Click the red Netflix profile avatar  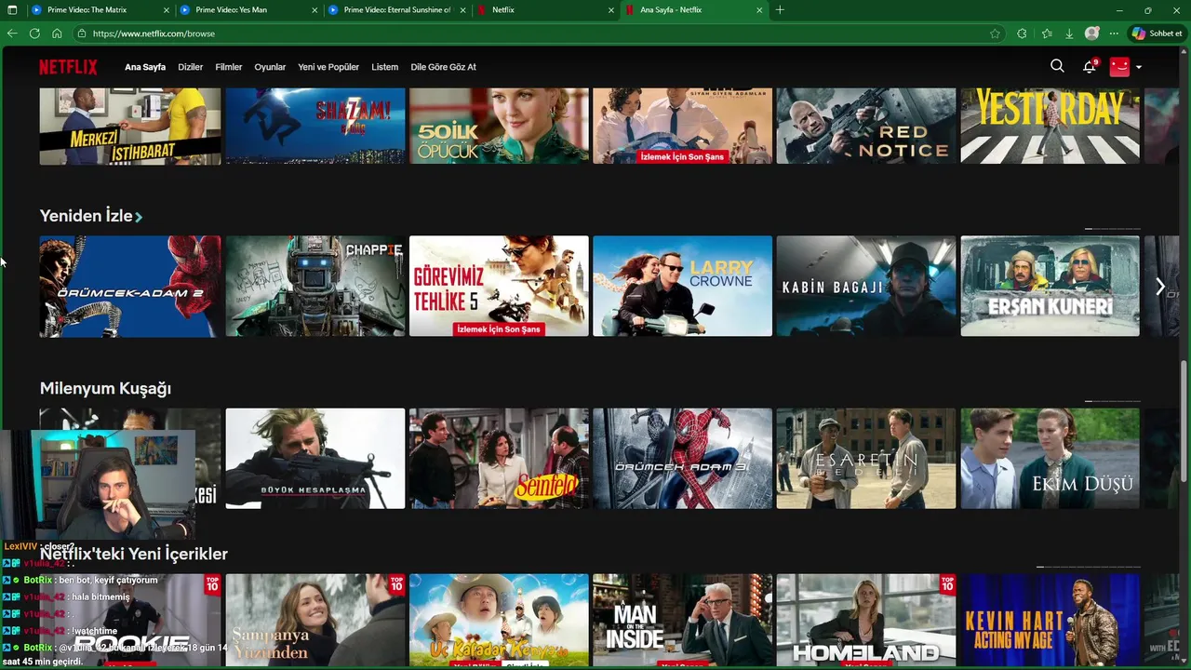click(x=1119, y=66)
